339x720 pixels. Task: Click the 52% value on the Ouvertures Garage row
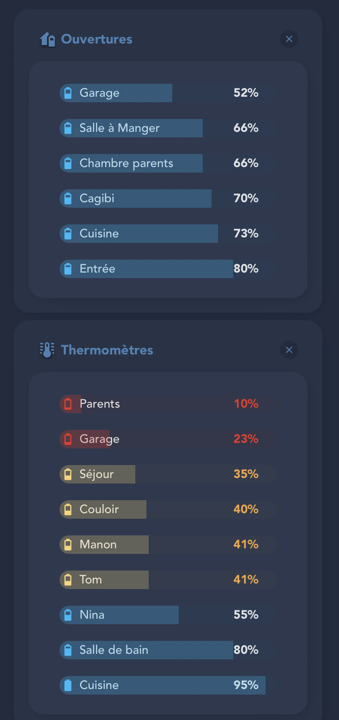point(246,93)
